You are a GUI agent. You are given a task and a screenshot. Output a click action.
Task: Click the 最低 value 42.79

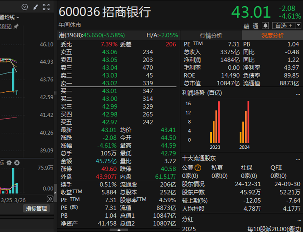coord(168,153)
